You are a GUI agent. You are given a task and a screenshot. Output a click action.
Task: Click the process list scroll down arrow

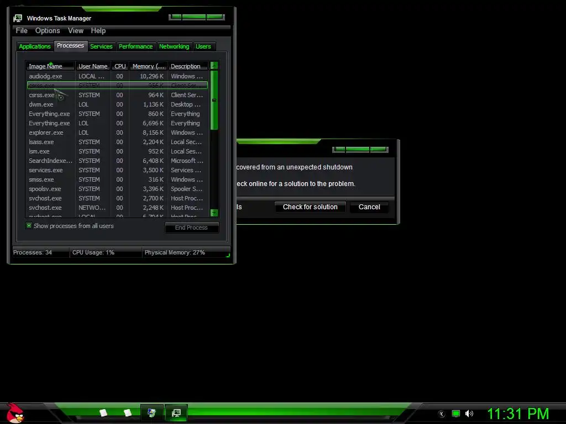214,213
